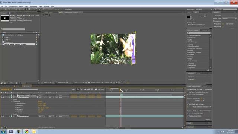Open the viewer magnification ratio dropdown

[x=48, y=83]
